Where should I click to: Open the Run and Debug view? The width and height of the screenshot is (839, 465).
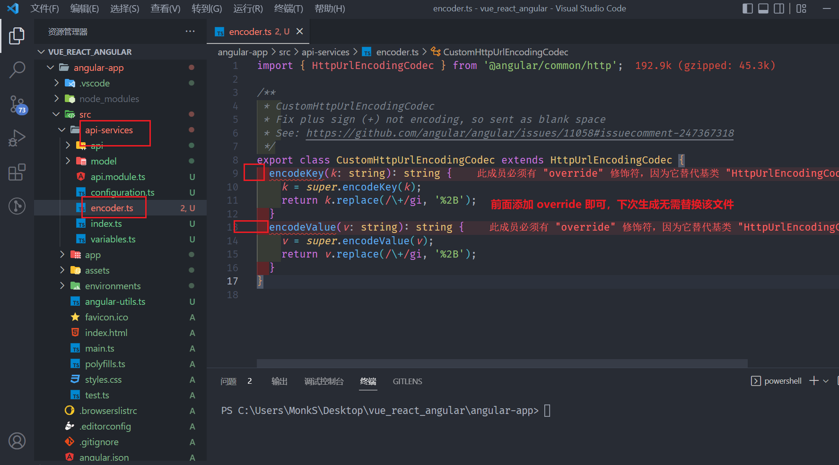[17, 138]
